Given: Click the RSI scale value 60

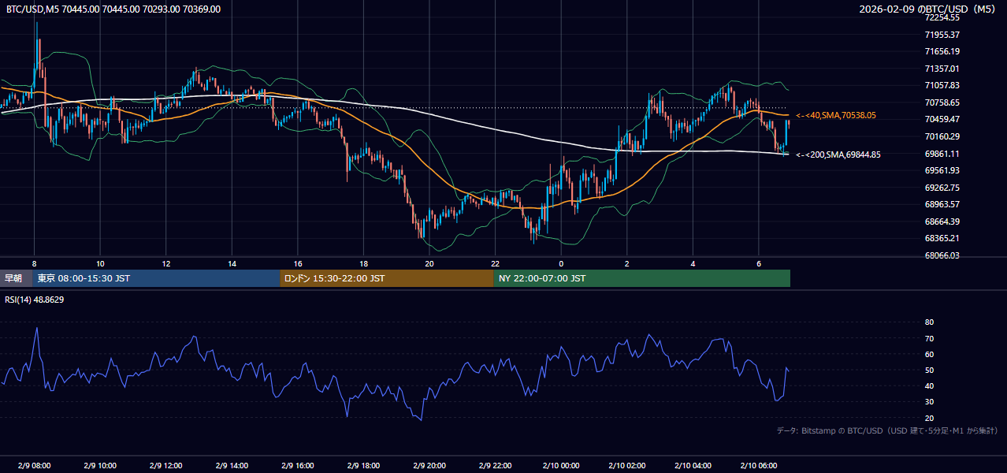Looking at the screenshot, I should click(x=929, y=354).
